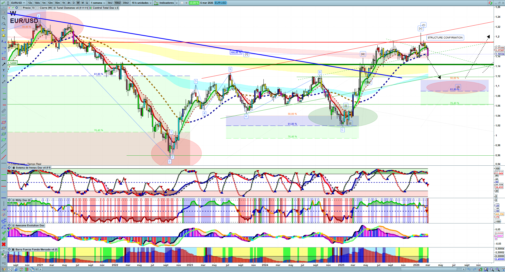505x272 pixels.
Task: Click the Awesome Evolution Doc color swatch
Action: 13,226
